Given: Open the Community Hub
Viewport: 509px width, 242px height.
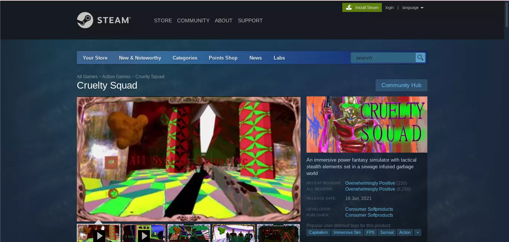Looking at the screenshot, I should (x=401, y=85).
